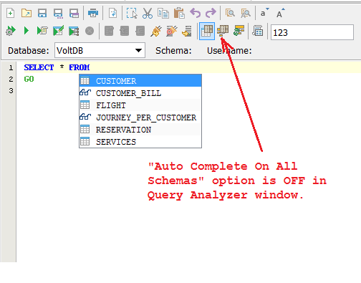Select CUSTOMER in the autocomplete list

tap(140, 81)
